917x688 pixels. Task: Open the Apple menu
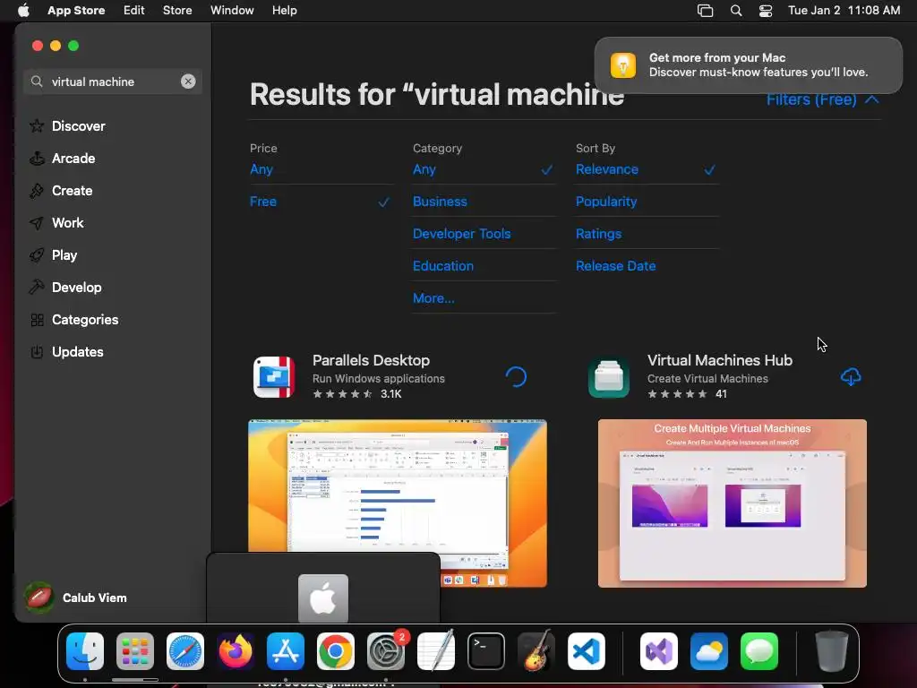[23, 11]
